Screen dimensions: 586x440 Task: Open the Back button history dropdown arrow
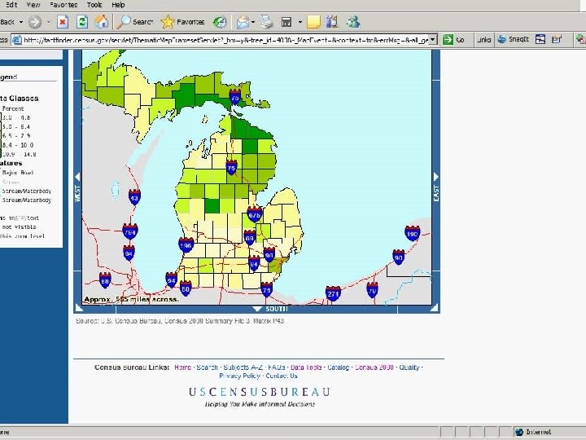click(21, 22)
